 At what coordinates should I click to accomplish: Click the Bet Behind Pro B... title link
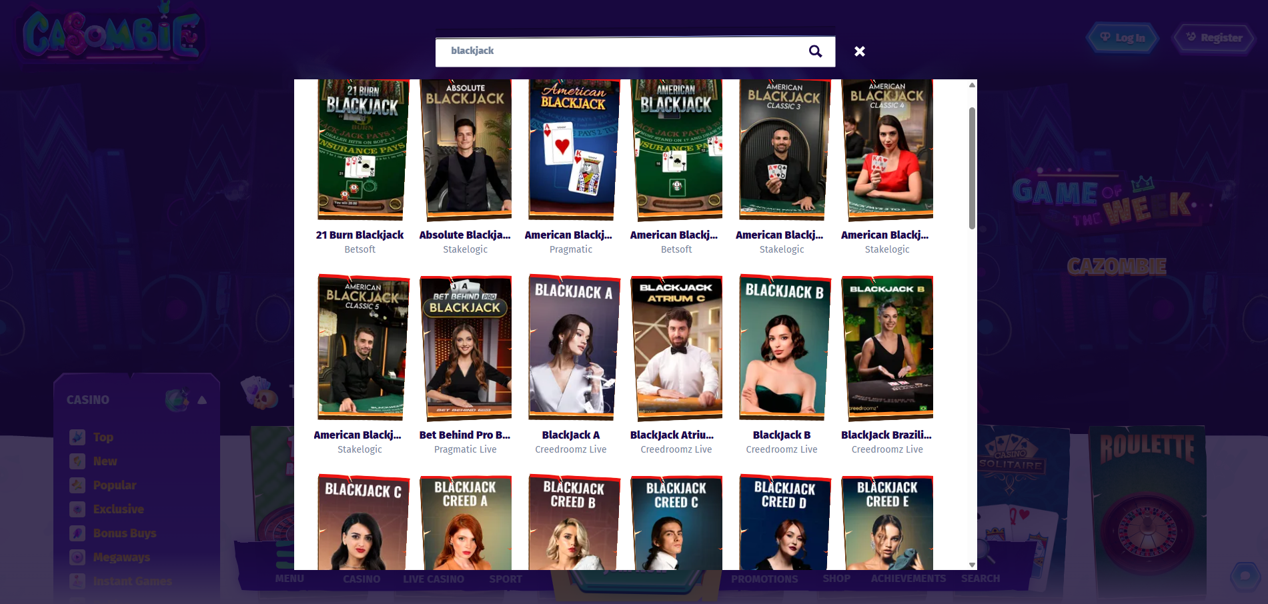click(465, 435)
